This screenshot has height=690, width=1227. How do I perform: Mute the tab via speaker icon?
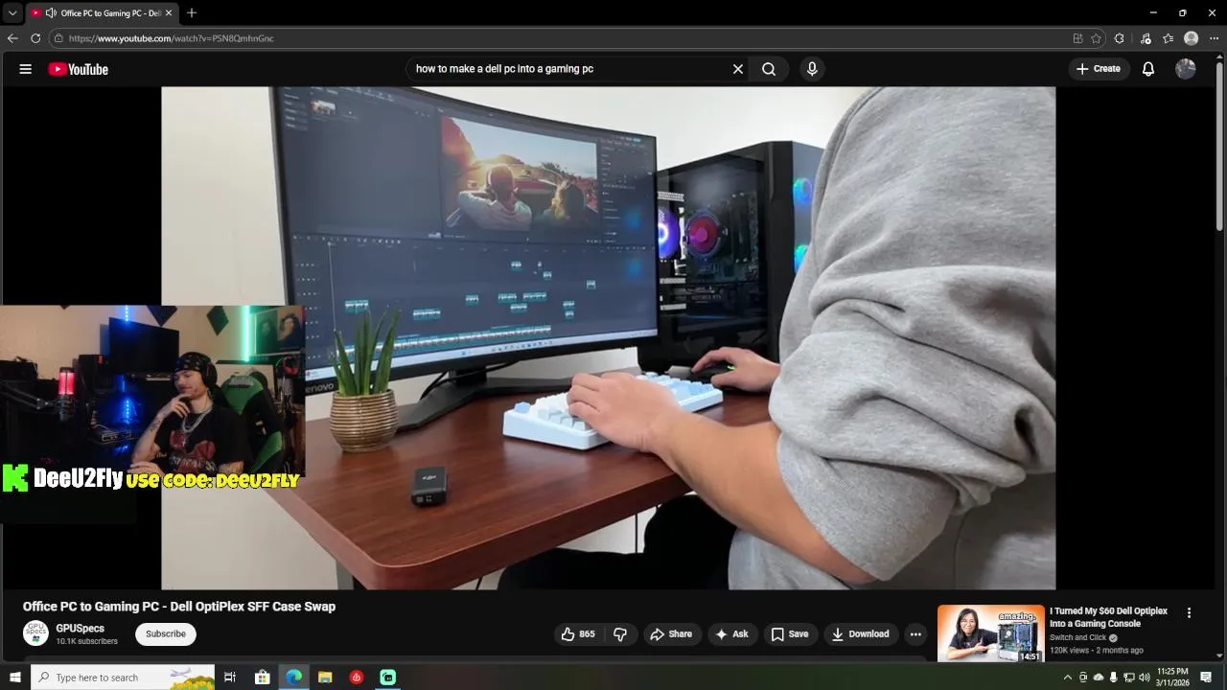pos(51,13)
